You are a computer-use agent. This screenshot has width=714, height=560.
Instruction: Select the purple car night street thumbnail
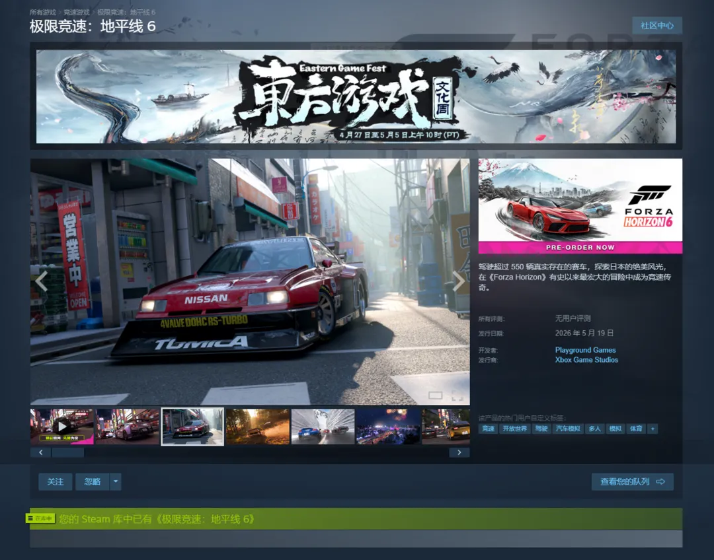point(128,426)
